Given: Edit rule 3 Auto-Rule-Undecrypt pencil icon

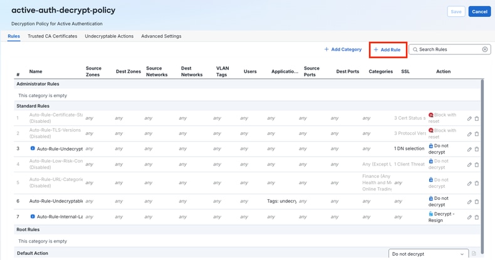Looking at the screenshot, I should point(469,149).
